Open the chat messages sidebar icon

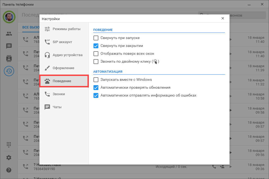pos(9,46)
